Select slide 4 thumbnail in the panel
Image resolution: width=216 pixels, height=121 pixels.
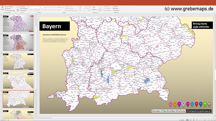(x=18, y=61)
